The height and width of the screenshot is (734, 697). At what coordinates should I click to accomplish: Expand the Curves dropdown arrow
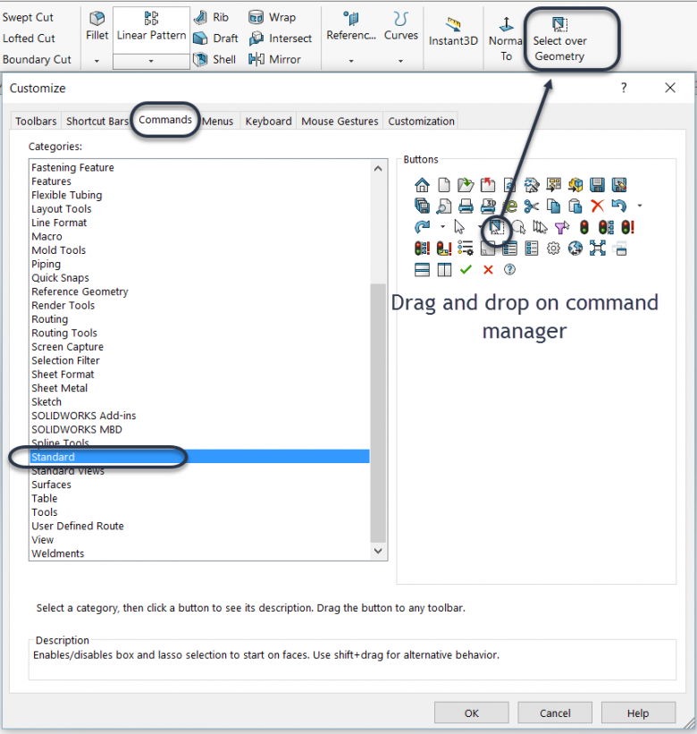point(400,61)
